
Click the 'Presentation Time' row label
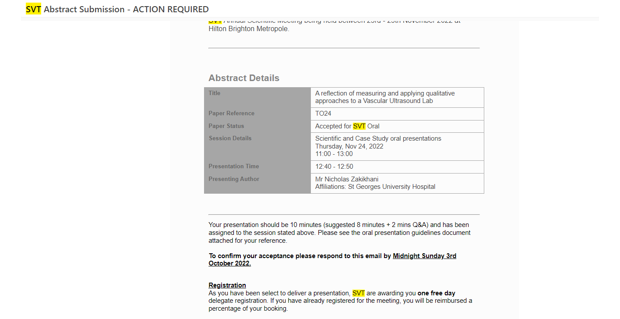[233, 167]
